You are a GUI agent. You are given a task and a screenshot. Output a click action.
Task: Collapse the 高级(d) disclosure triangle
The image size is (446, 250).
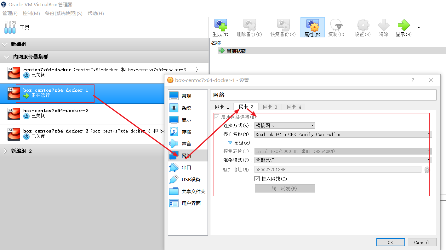[x=230, y=143]
